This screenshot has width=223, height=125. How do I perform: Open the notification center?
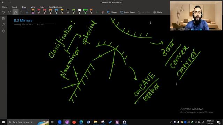tap(218, 122)
